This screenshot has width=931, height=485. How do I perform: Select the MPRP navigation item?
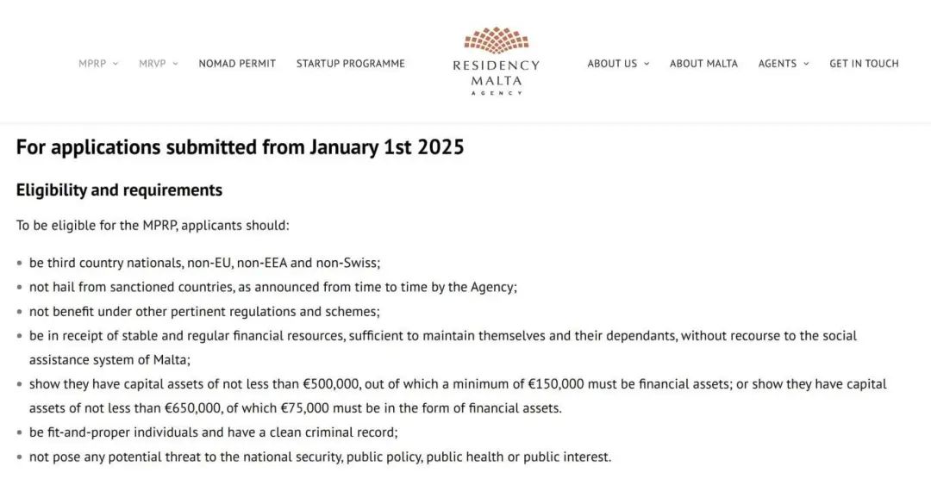point(92,64)
